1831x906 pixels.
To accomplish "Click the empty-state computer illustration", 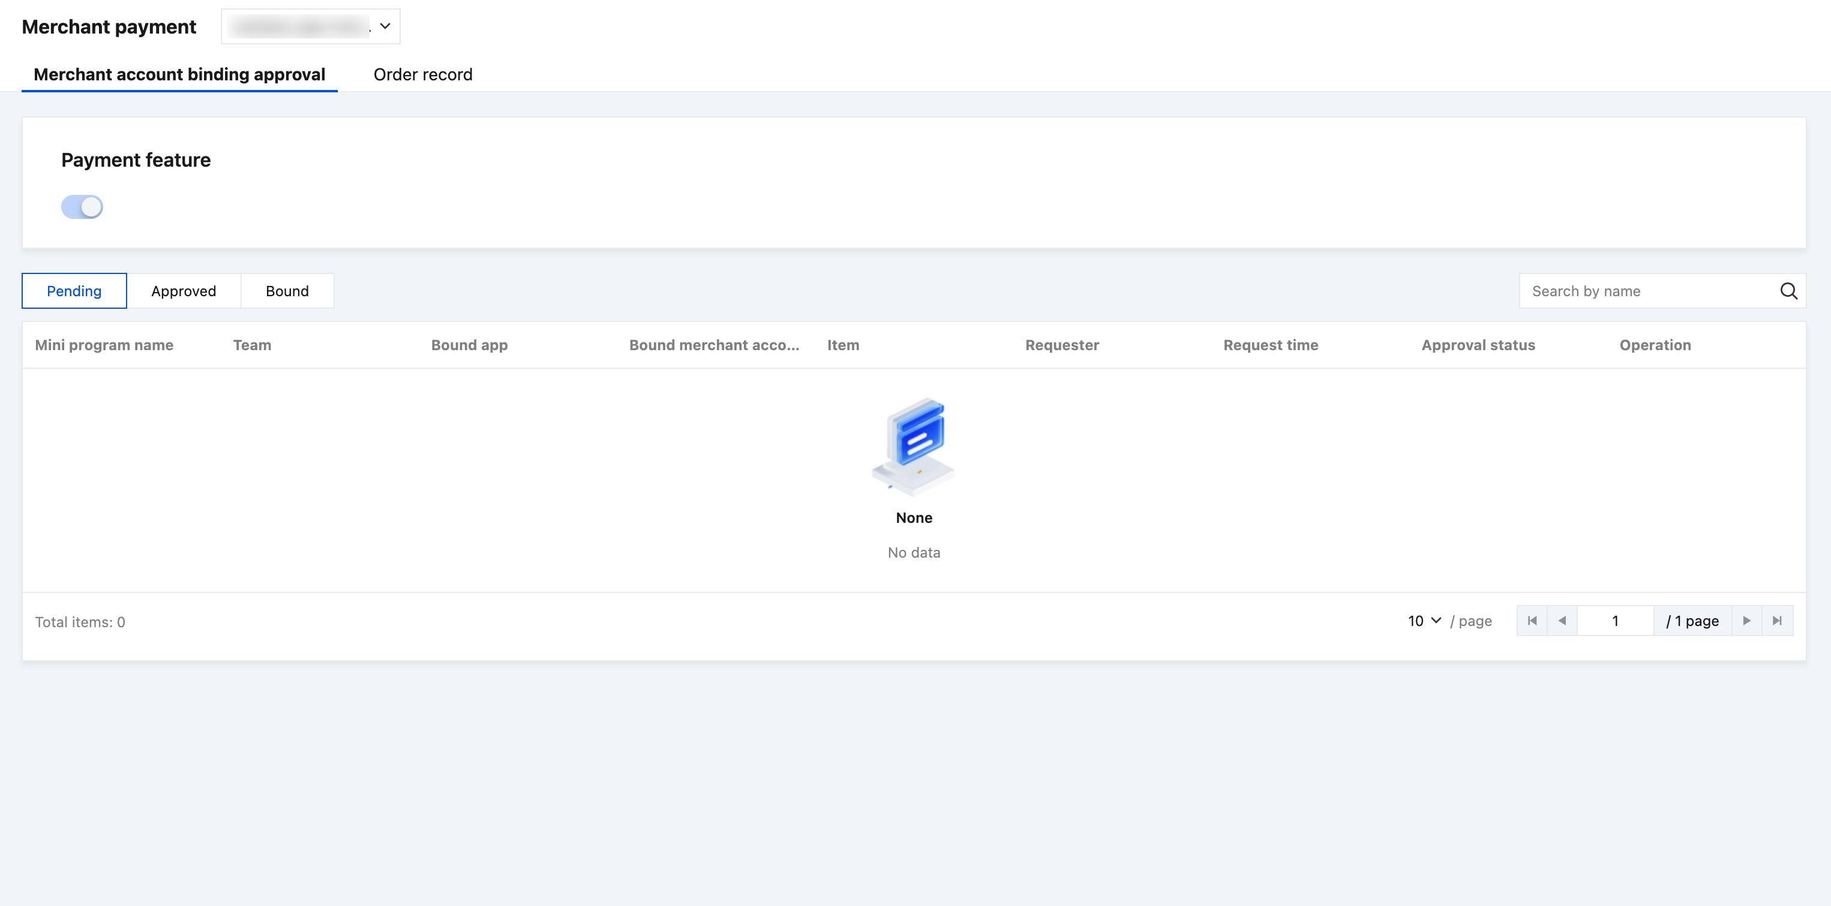I will 913,446.
